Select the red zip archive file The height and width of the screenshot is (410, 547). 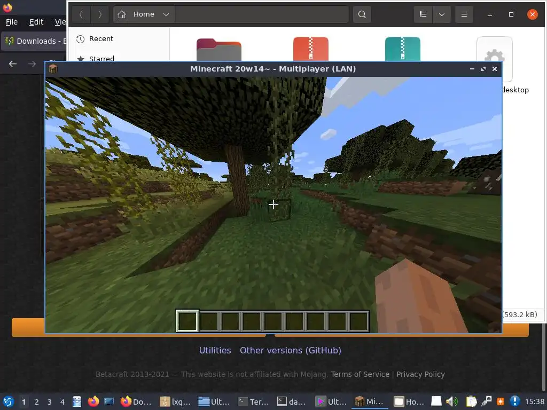[x=311, y=49]
